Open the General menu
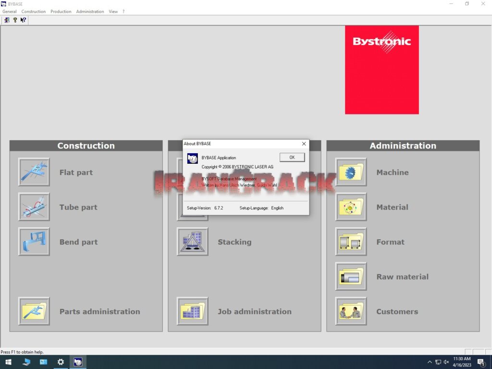Viewport: 492px width, 369px height. tap(10, 11)
